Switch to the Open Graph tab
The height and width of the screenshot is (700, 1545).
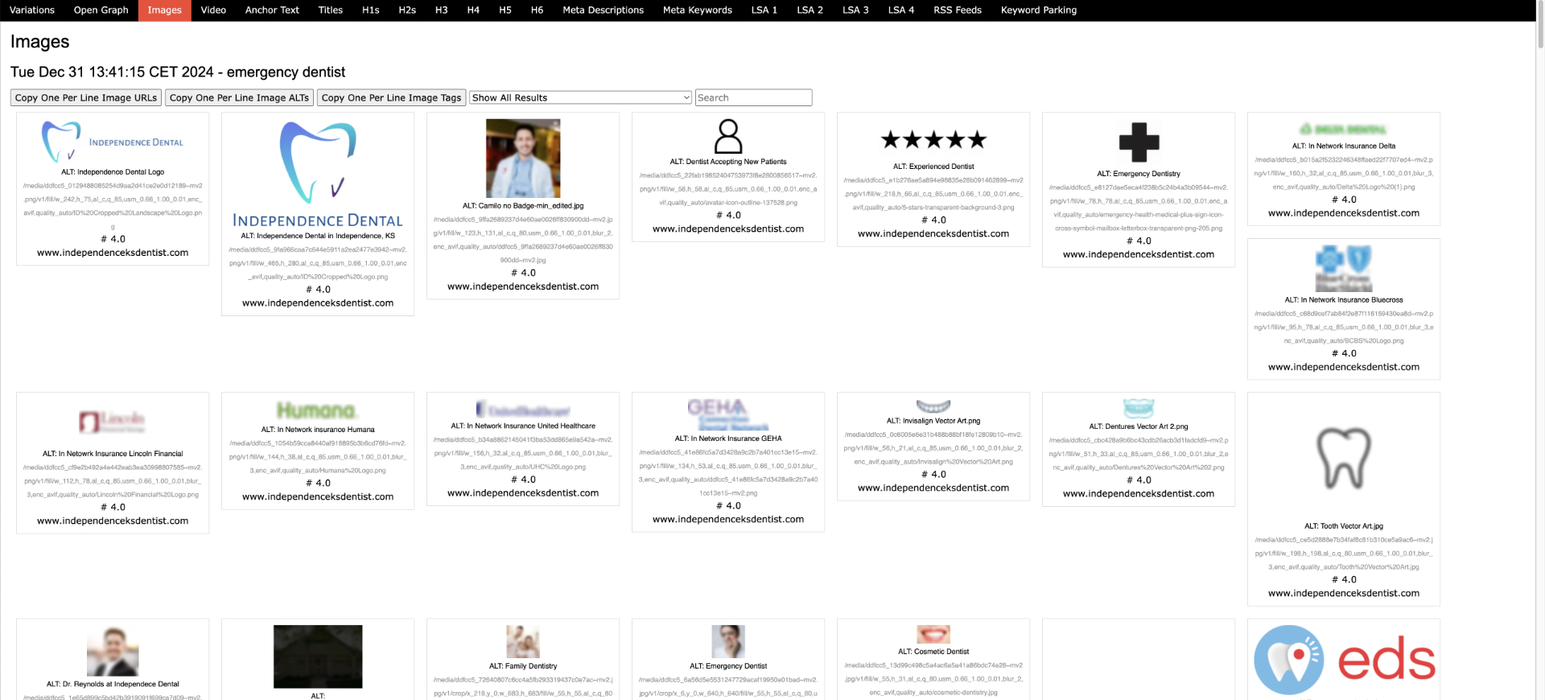(101, 10)
